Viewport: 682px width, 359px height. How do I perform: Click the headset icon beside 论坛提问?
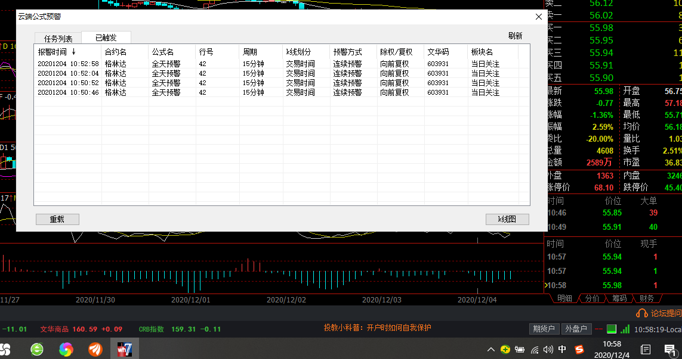[x=642, y=313]
